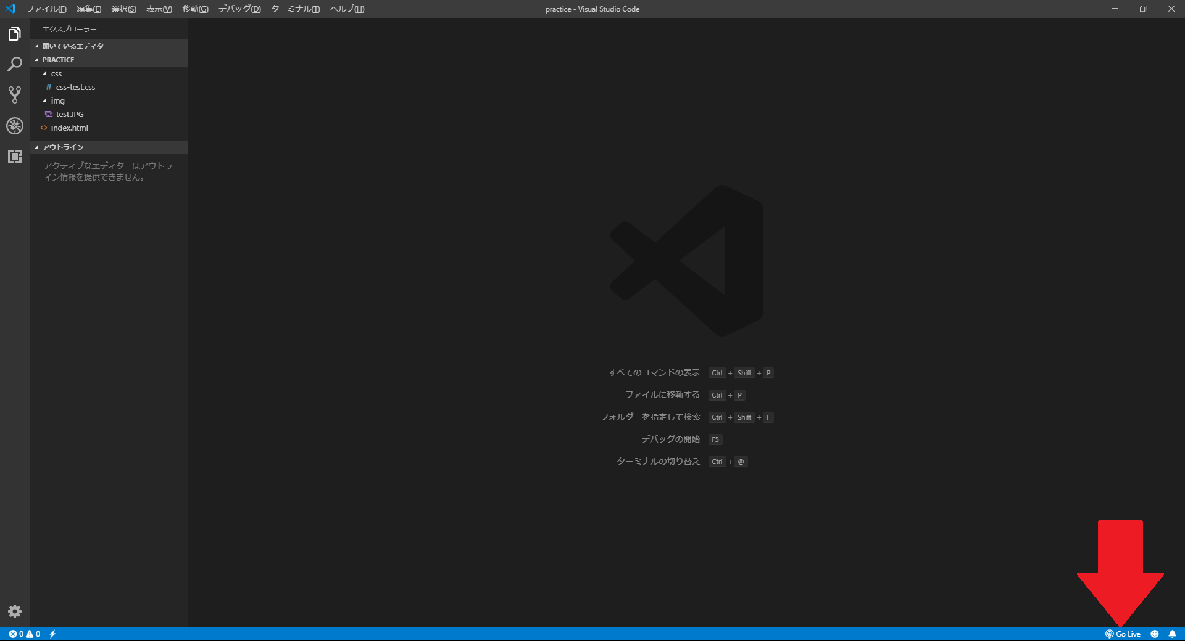This screenshot has width=1185, height=641.
Task: Collapse the アウトライン section
Action: [36, 147]
